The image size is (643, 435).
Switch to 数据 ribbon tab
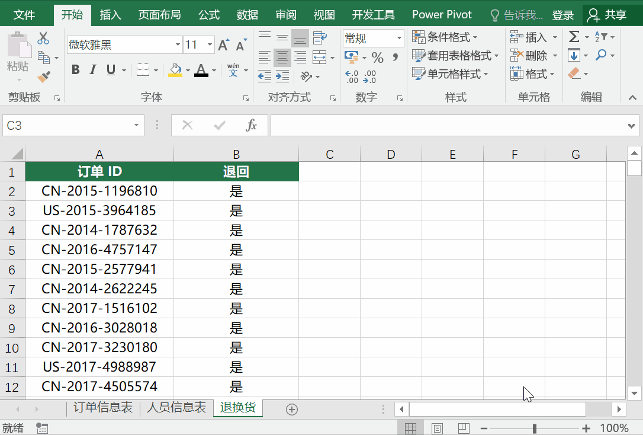coord(247,15)
